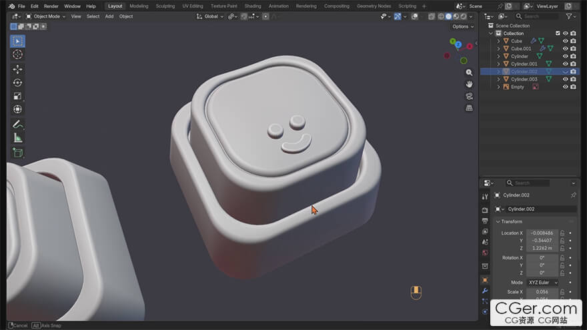Image resolution: width=587 pixels, height=330 pixels.
Task: Click the viewport zoom magnifier icon
Action: (469, 72)
